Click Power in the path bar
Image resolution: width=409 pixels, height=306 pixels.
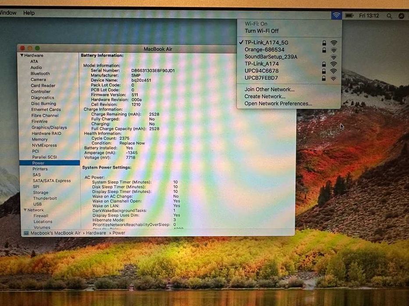coord(119,233)
